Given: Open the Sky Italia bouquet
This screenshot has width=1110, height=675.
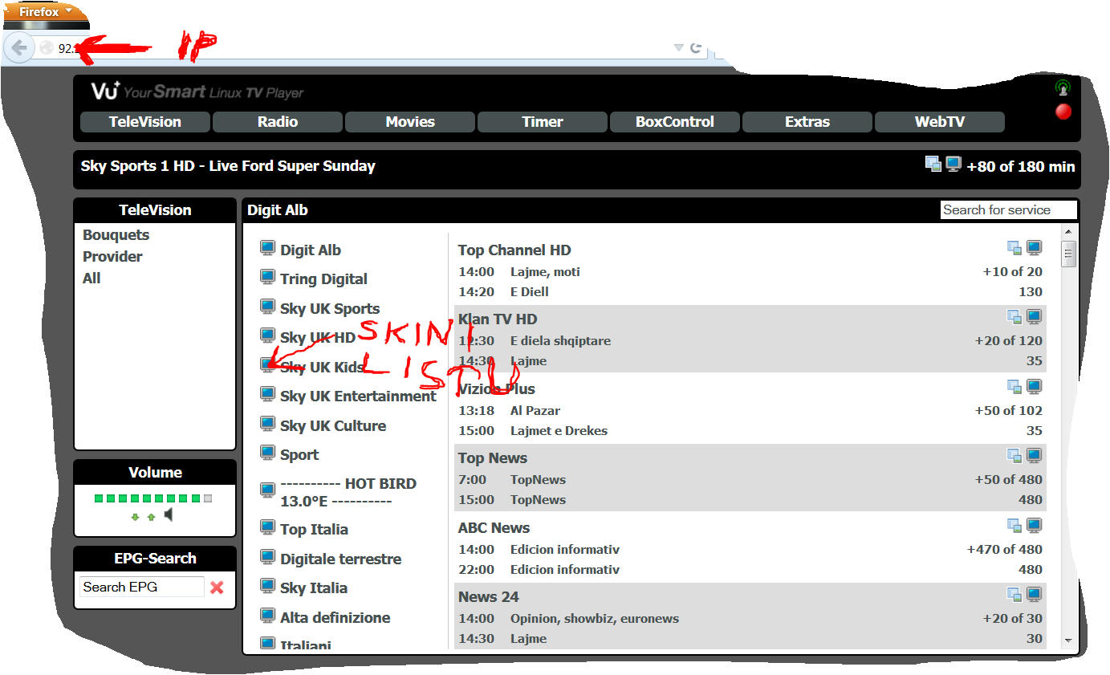Looking at the screenshot, I should tap(314, 588).
